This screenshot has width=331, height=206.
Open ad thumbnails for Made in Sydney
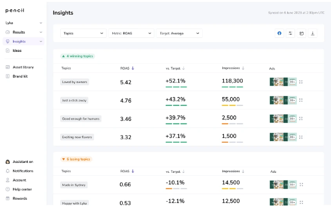tap(283, 185)
